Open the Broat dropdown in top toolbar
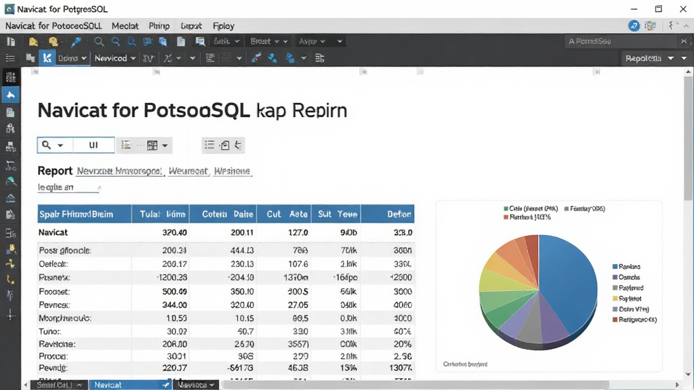The height and width of the screenshot is (390, 694). point(268,41)
